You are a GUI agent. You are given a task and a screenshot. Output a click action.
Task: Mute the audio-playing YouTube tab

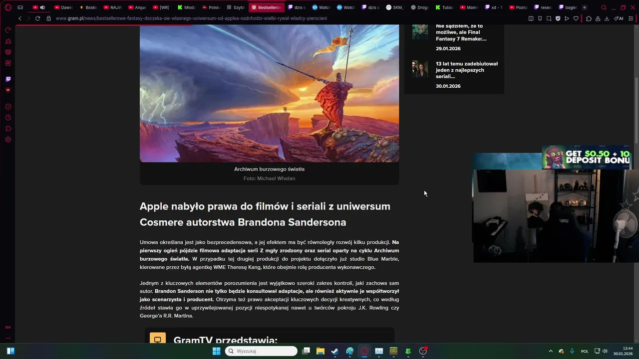point(42,7)
